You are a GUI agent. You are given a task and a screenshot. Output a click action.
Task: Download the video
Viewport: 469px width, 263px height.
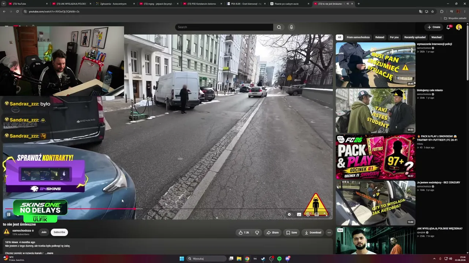point(313,232)
